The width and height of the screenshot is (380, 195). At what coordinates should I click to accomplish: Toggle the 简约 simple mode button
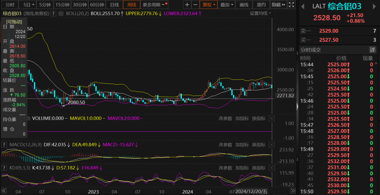point(261,4)
